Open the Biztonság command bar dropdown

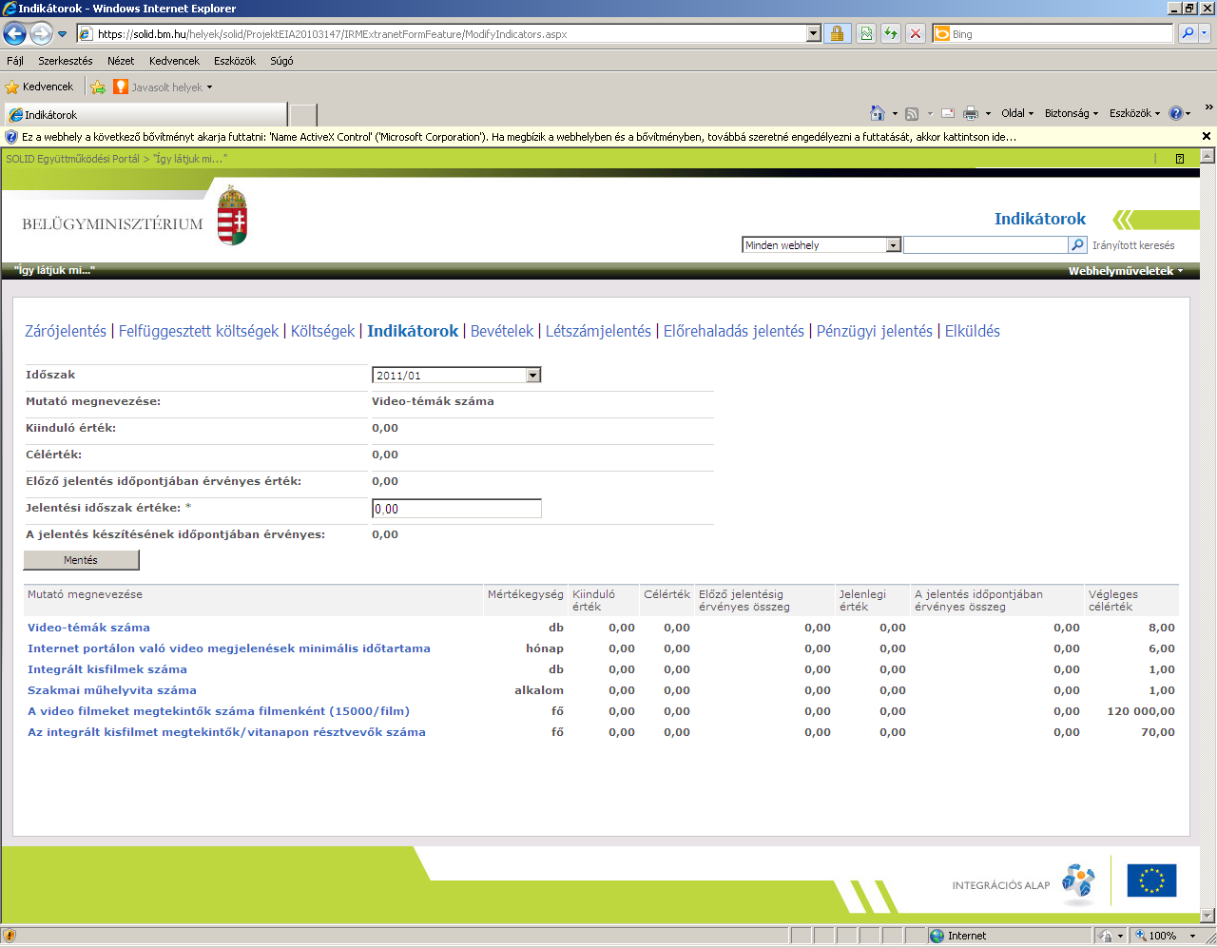tap(1072, 113)
